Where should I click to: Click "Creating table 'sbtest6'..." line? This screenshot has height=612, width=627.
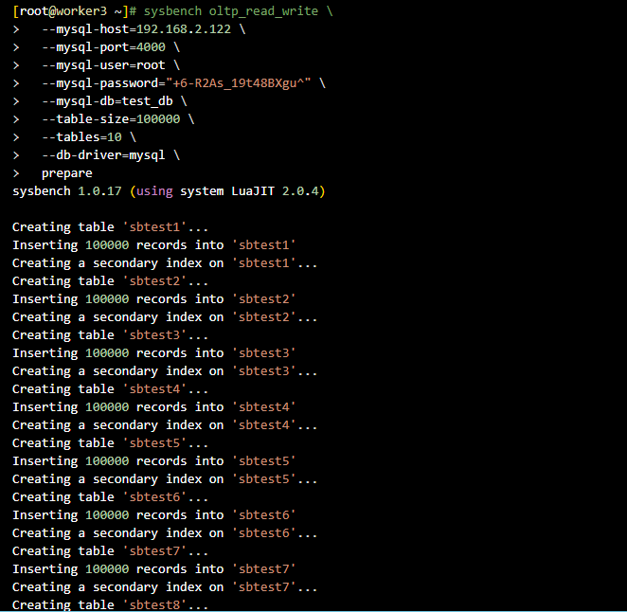pyautogui.click(x=111, y=497)
